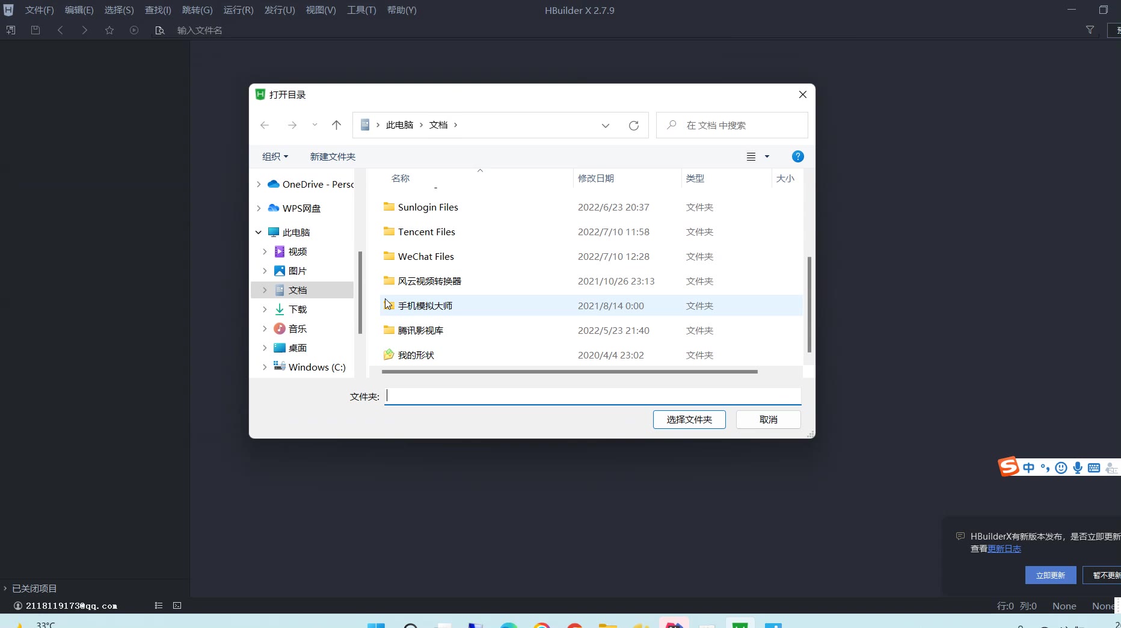
Task: Click the user account icon in status bar
Action: 18,606
